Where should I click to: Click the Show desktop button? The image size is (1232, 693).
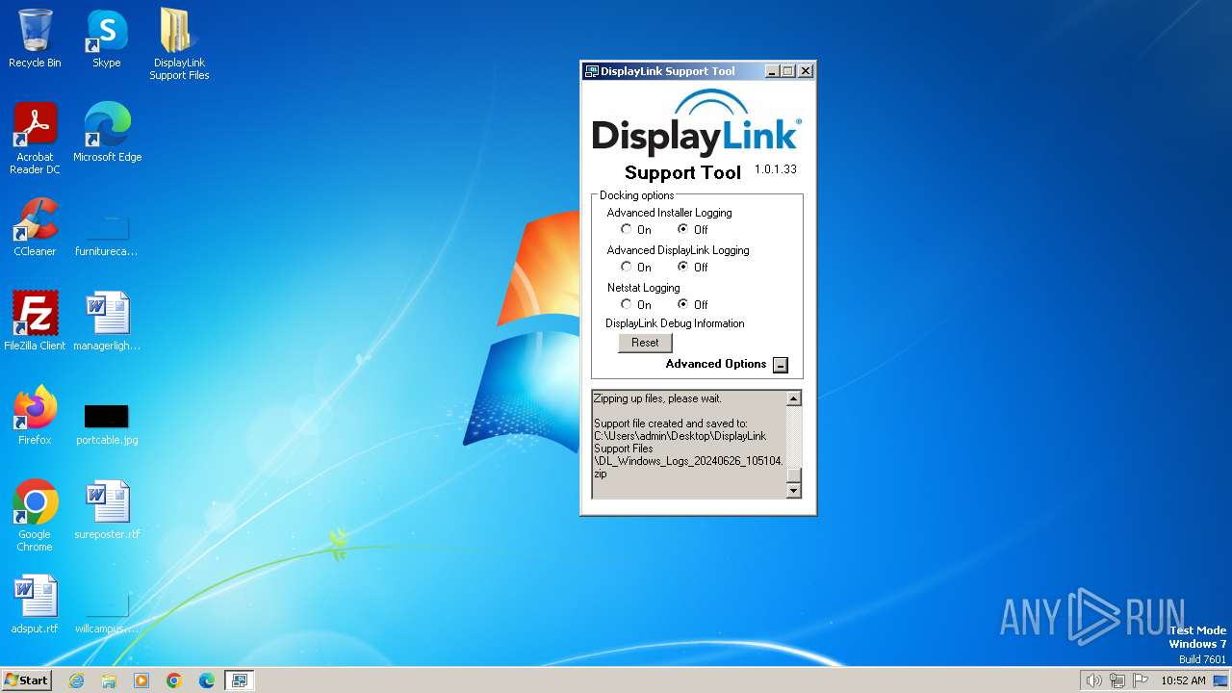(1220, 680)
